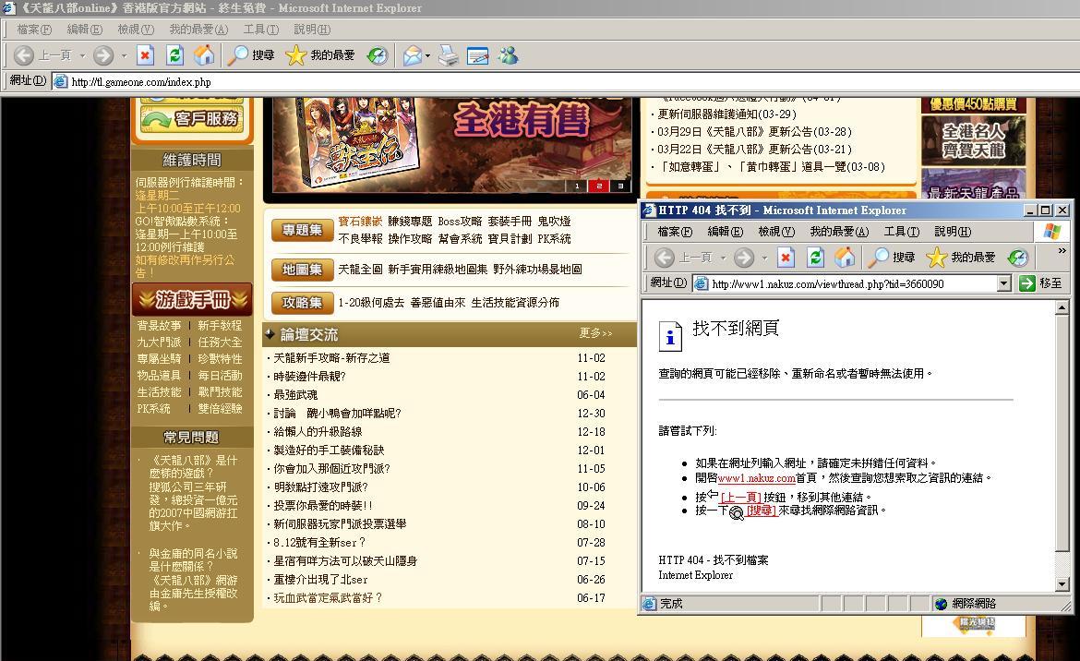Click History icon in HTTP 404 window
The width and height of the screenshot is (1080, 661).
[1018, 258]
